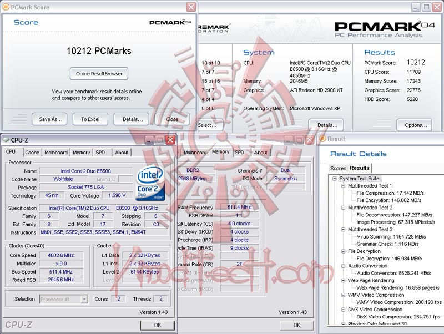Collapse the Audio Conversion node
Viewport: 444px width, 334px height.
[343, 266]
